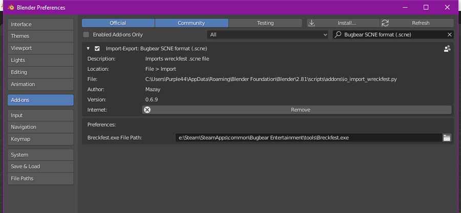
Task: Toggle the Testing add-ons filter
Action: coord(265,23)
